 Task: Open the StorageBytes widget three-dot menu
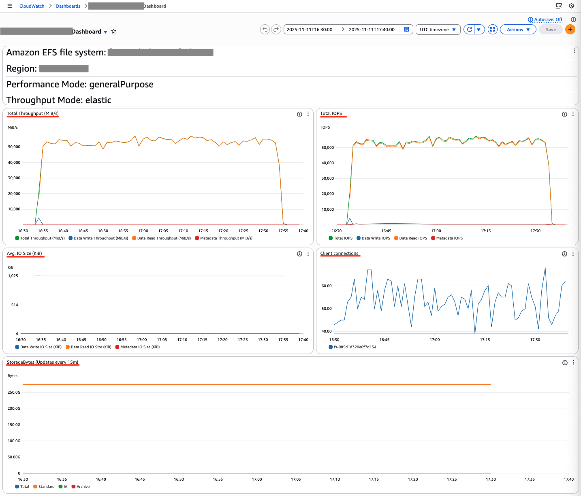pyautogui.click(x=573, y=362)
